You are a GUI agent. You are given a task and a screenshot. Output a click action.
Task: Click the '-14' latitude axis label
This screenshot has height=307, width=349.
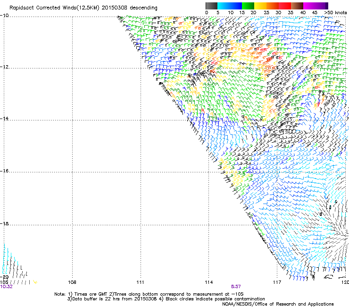pos(4,119)
